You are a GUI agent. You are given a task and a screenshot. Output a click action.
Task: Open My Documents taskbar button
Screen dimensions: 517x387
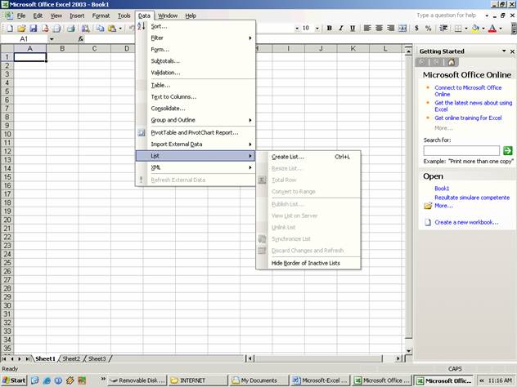[x=258, y=380]
